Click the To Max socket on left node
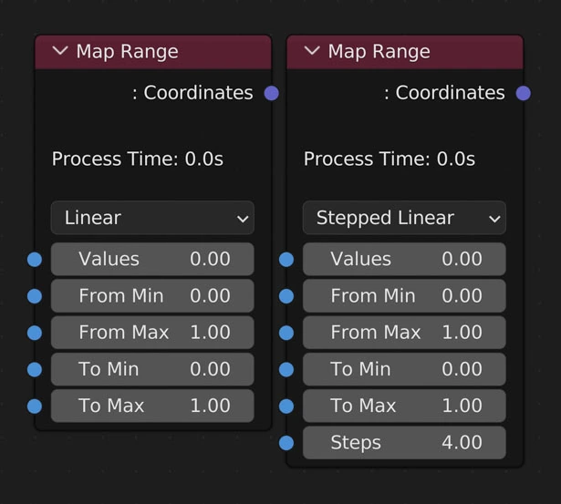Viewport: 561px width, 504px height. (x=35, y=406)
